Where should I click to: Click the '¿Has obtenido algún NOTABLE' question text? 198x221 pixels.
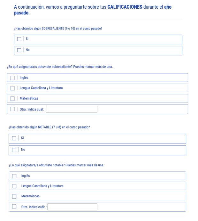click(49, 127)
